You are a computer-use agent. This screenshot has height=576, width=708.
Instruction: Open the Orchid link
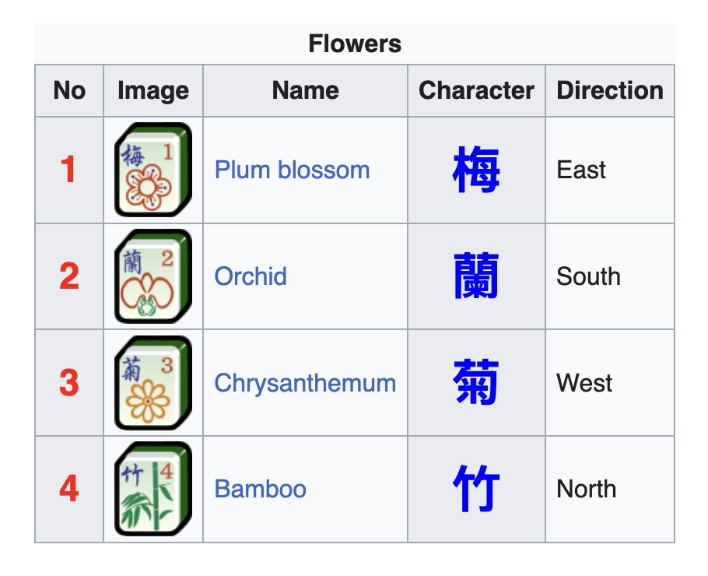tap(251, 276)
